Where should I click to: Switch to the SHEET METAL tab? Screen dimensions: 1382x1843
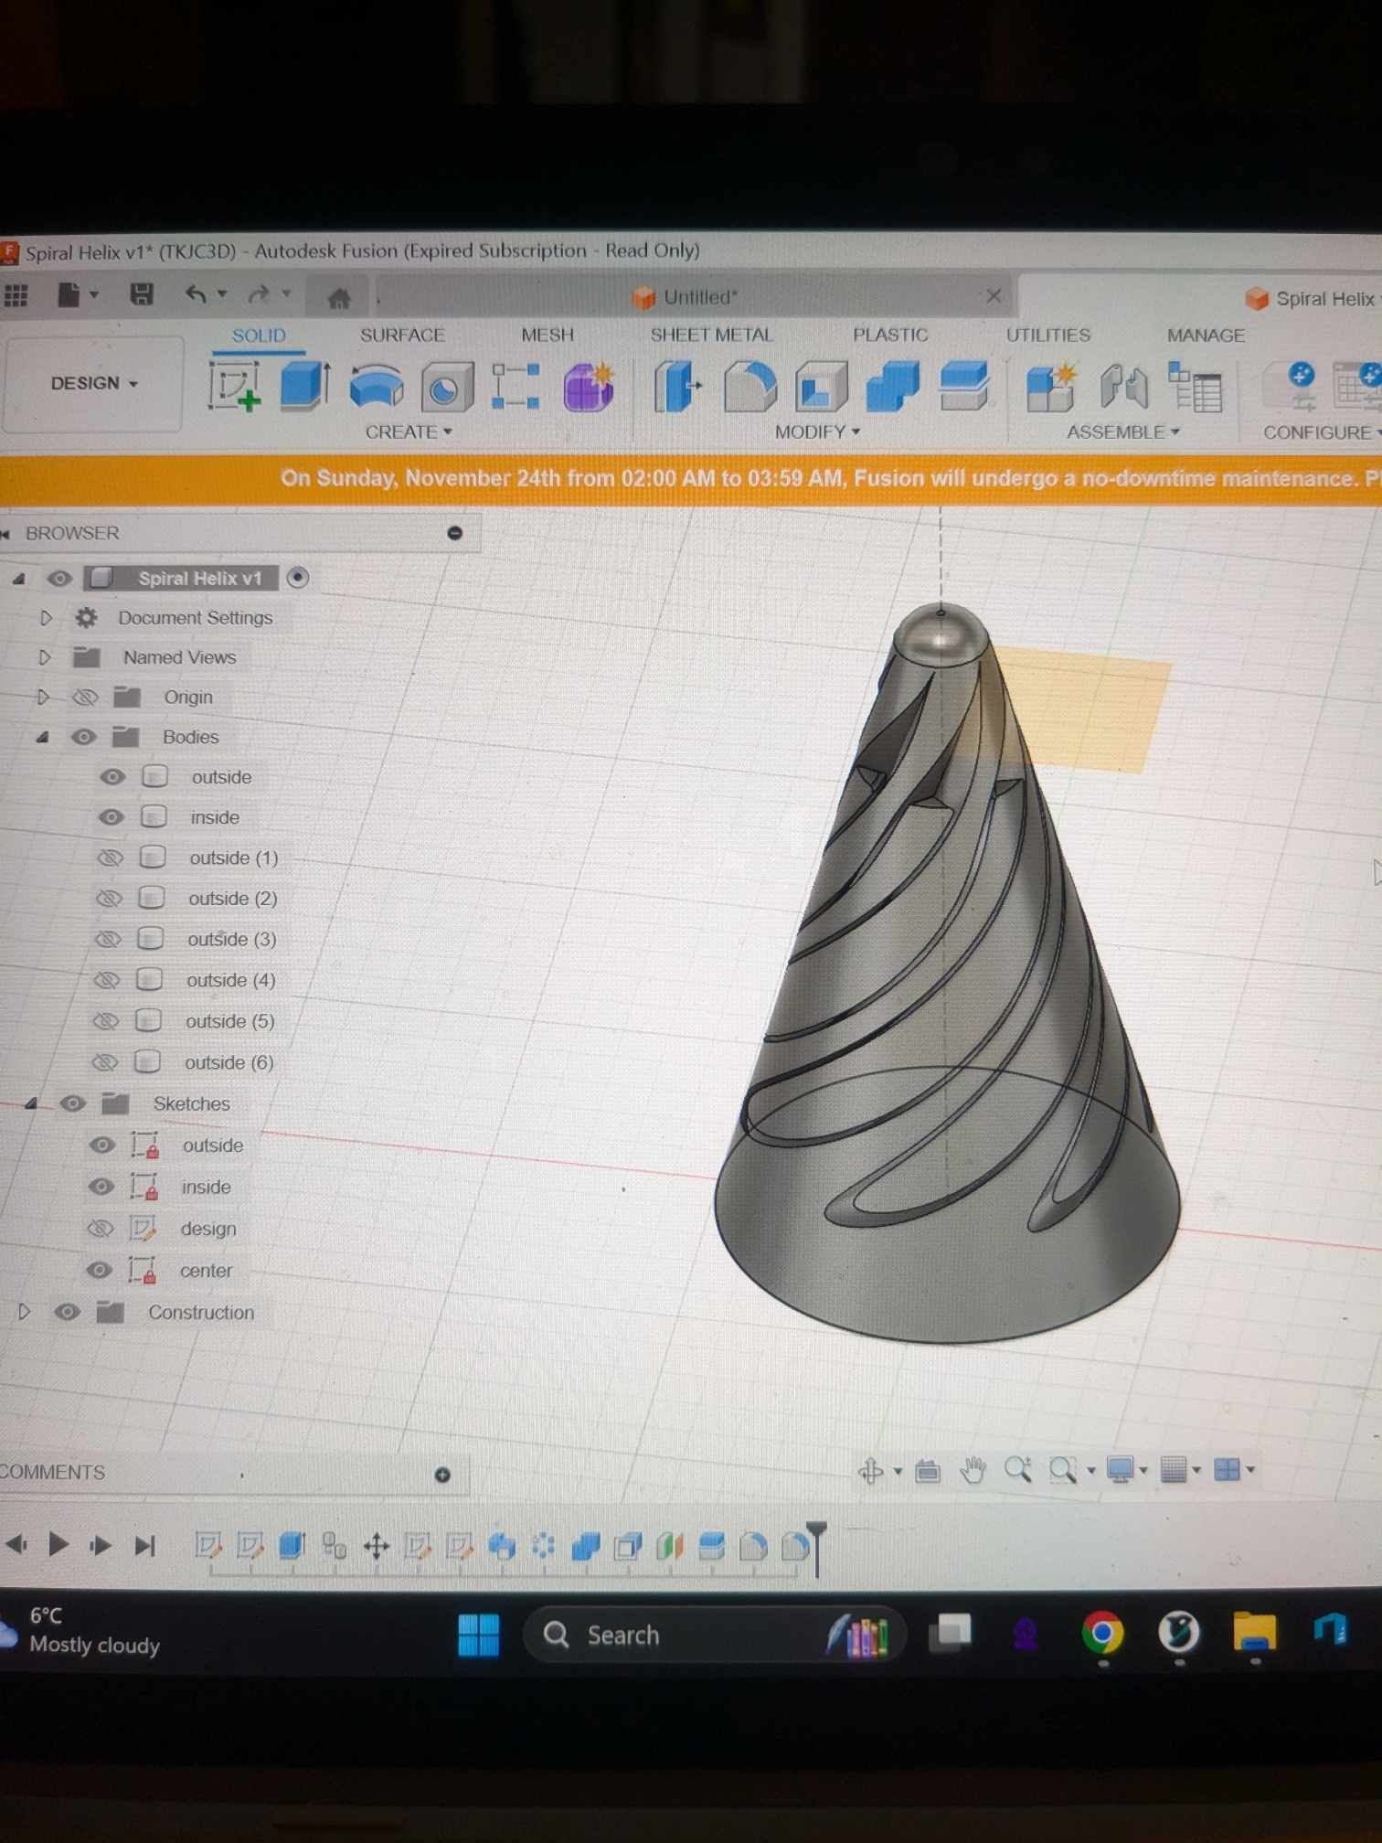[711, 336]
